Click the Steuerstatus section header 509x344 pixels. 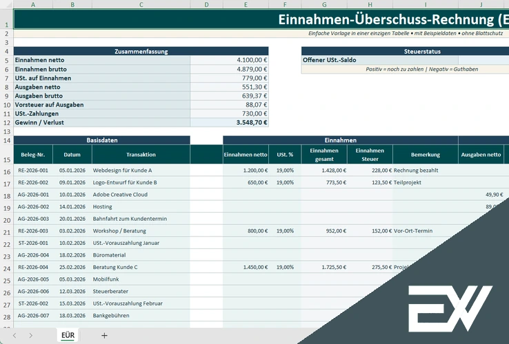click(x=405, y=51)
